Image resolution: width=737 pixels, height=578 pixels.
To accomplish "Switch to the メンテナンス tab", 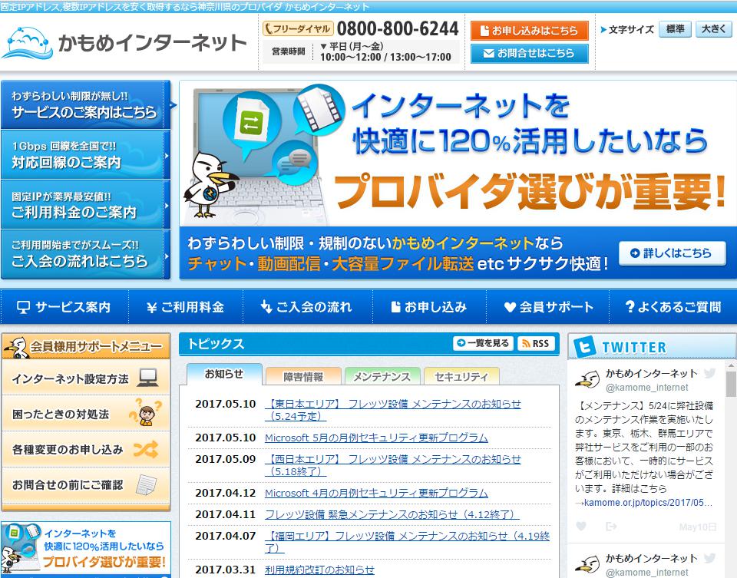I will coord(382,376).
